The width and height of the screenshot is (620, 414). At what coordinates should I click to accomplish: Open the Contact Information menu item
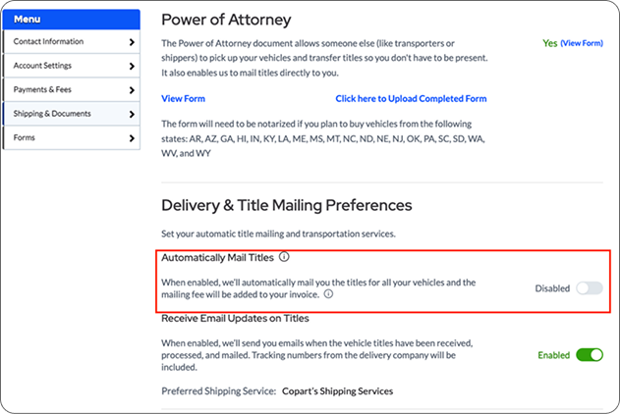(49, 42)
